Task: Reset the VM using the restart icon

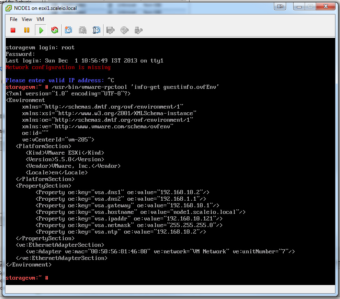Action: 55,30
